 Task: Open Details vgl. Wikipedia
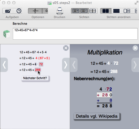coord(97,116)
